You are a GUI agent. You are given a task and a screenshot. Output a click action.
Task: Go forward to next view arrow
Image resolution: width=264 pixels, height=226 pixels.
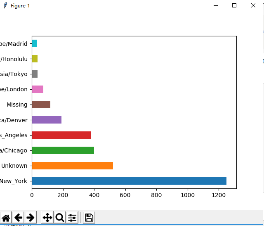pyautogui.click(x=31, y=217)
